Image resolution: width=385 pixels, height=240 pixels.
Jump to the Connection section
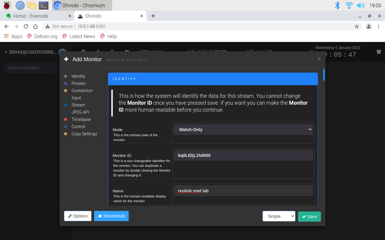click(82, 91)
